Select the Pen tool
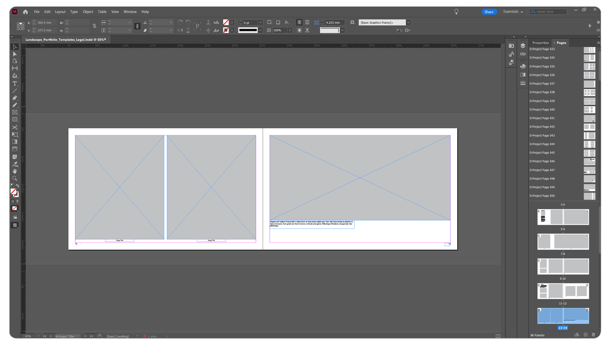This screenshot has width=610, height=344. coord(15,98)
